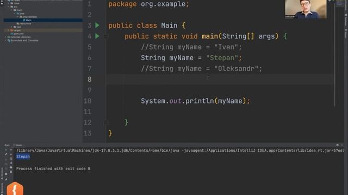Open the Database tool window tab on right

pyautogui.click(x=346, y=21)
